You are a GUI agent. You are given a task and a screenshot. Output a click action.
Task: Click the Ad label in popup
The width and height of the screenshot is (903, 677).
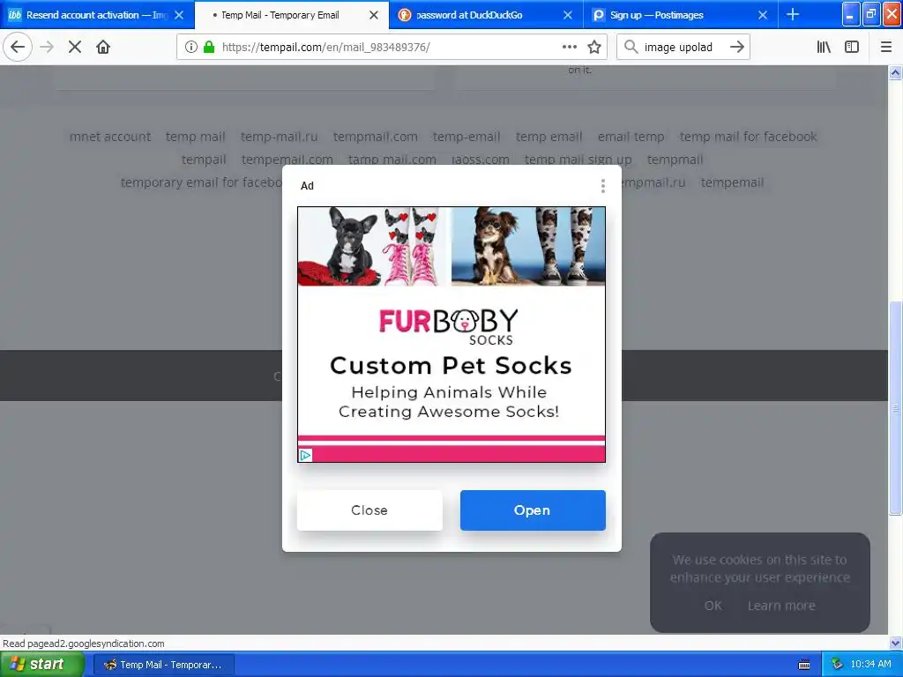pos(307,185)
